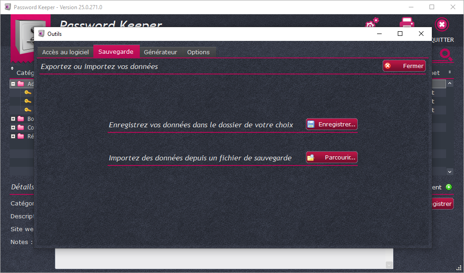Click the column options icon in list header
Screen dimensions: 464x273
pyautogui.click(x=449, y=72)
